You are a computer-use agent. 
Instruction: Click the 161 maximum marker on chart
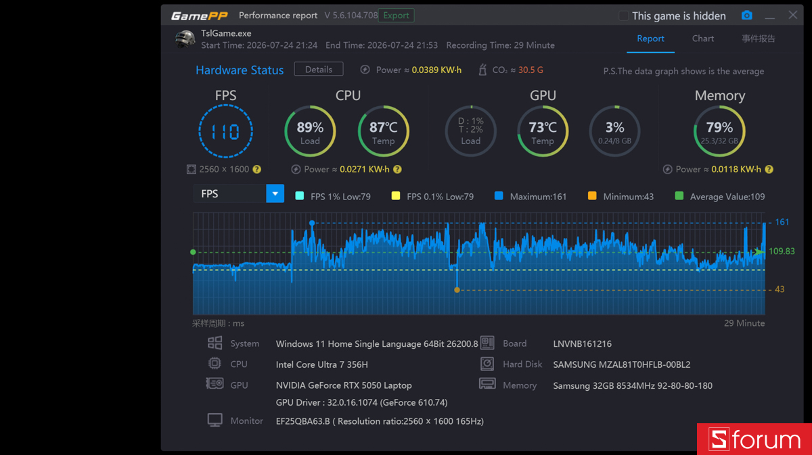[312, 222]
